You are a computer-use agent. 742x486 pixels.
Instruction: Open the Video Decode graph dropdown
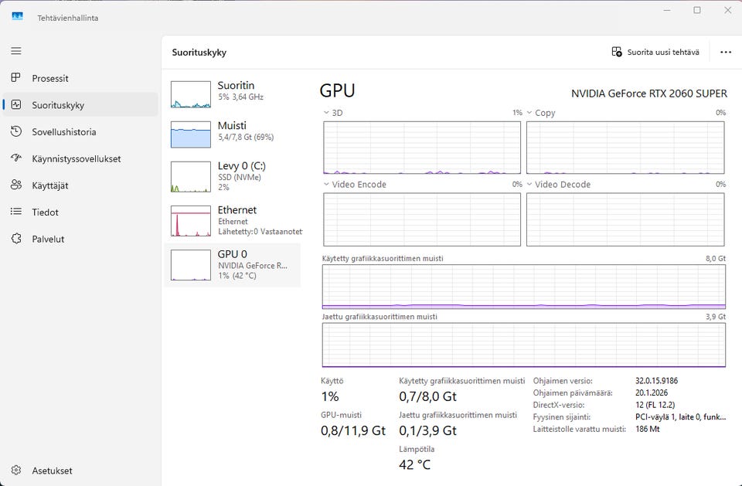pos(530,185)
